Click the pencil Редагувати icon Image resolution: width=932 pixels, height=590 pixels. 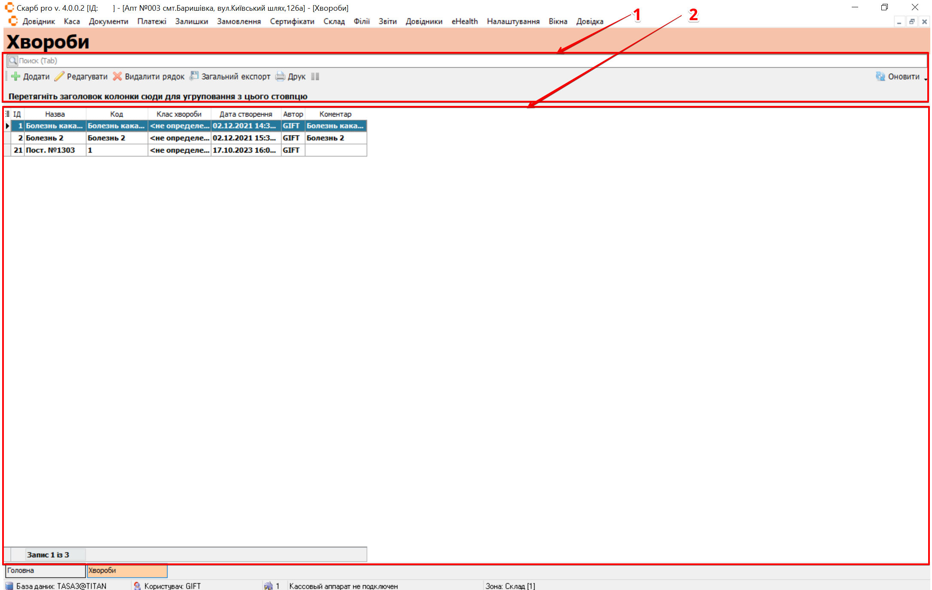(x=59, y=77)
